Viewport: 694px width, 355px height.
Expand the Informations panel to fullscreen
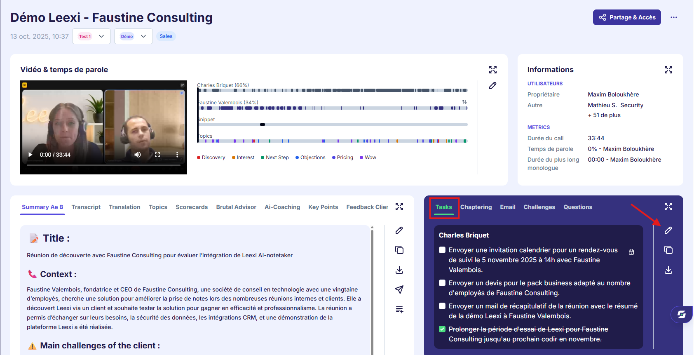point(668,70)
